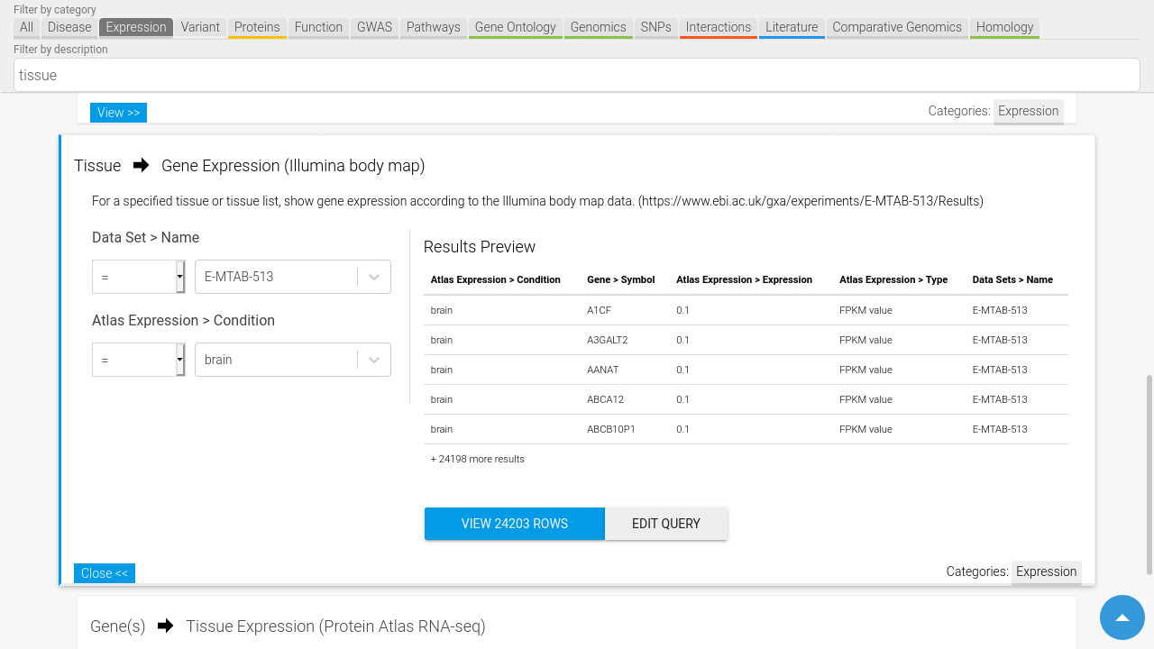Open the Data Set Name operator selector
The height and width of the screenshot is (649, 1154).
(x=138, y=277)
